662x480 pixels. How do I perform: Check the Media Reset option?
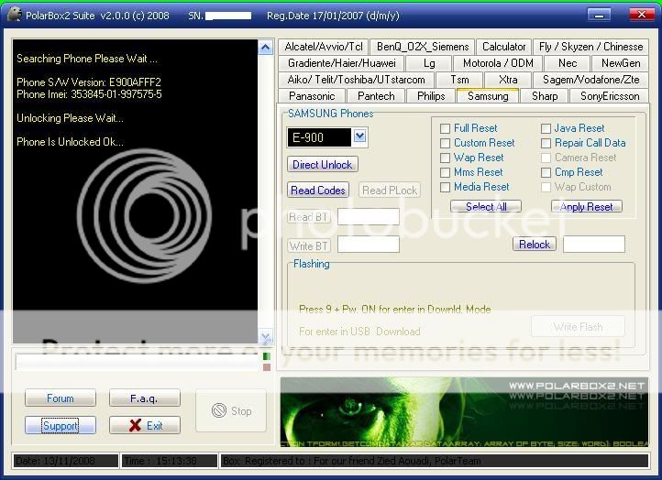[x=445, y=187]
